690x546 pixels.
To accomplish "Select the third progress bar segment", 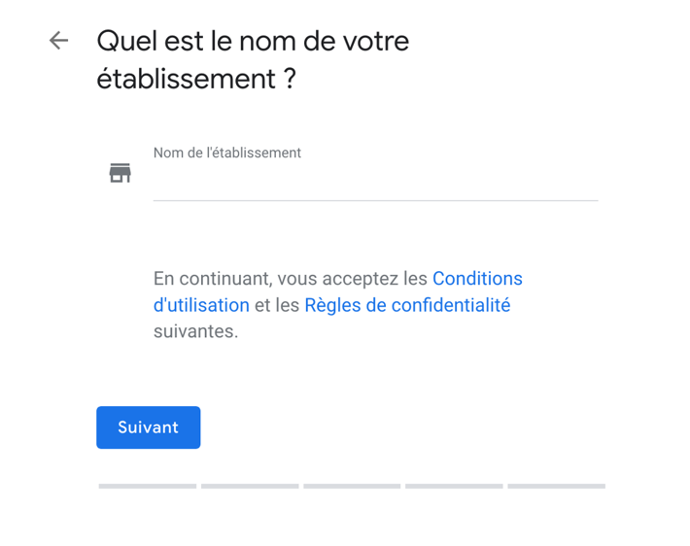I will pyautogui.click(x=352, y=486).
